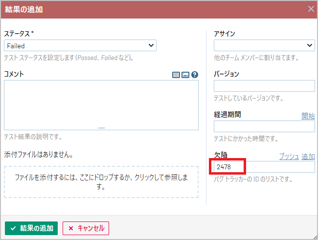
Task: Click the hint バグ トラッカーの ID のリストです。
Action: (x=253, y=179)
